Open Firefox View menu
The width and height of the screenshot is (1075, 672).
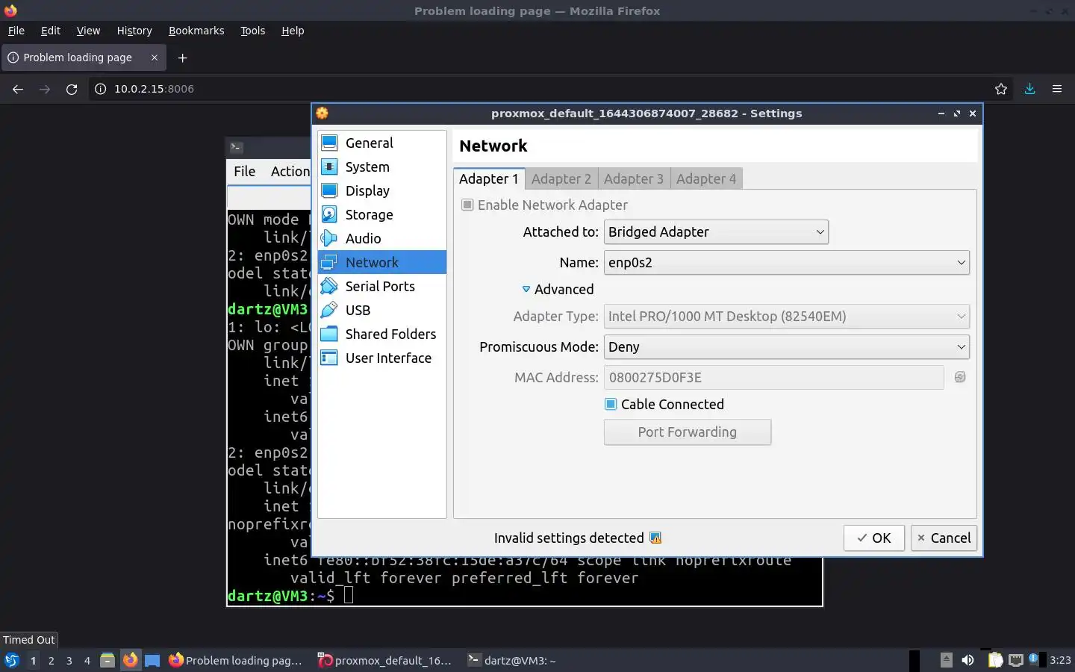tap(88, 31)
